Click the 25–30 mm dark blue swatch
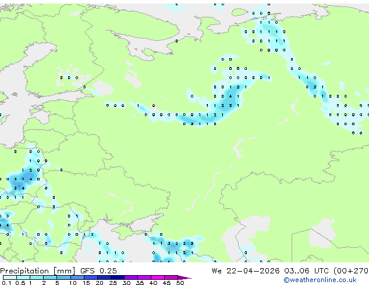The height and width of the screenshot is (285, 369). tap(117, 277)
